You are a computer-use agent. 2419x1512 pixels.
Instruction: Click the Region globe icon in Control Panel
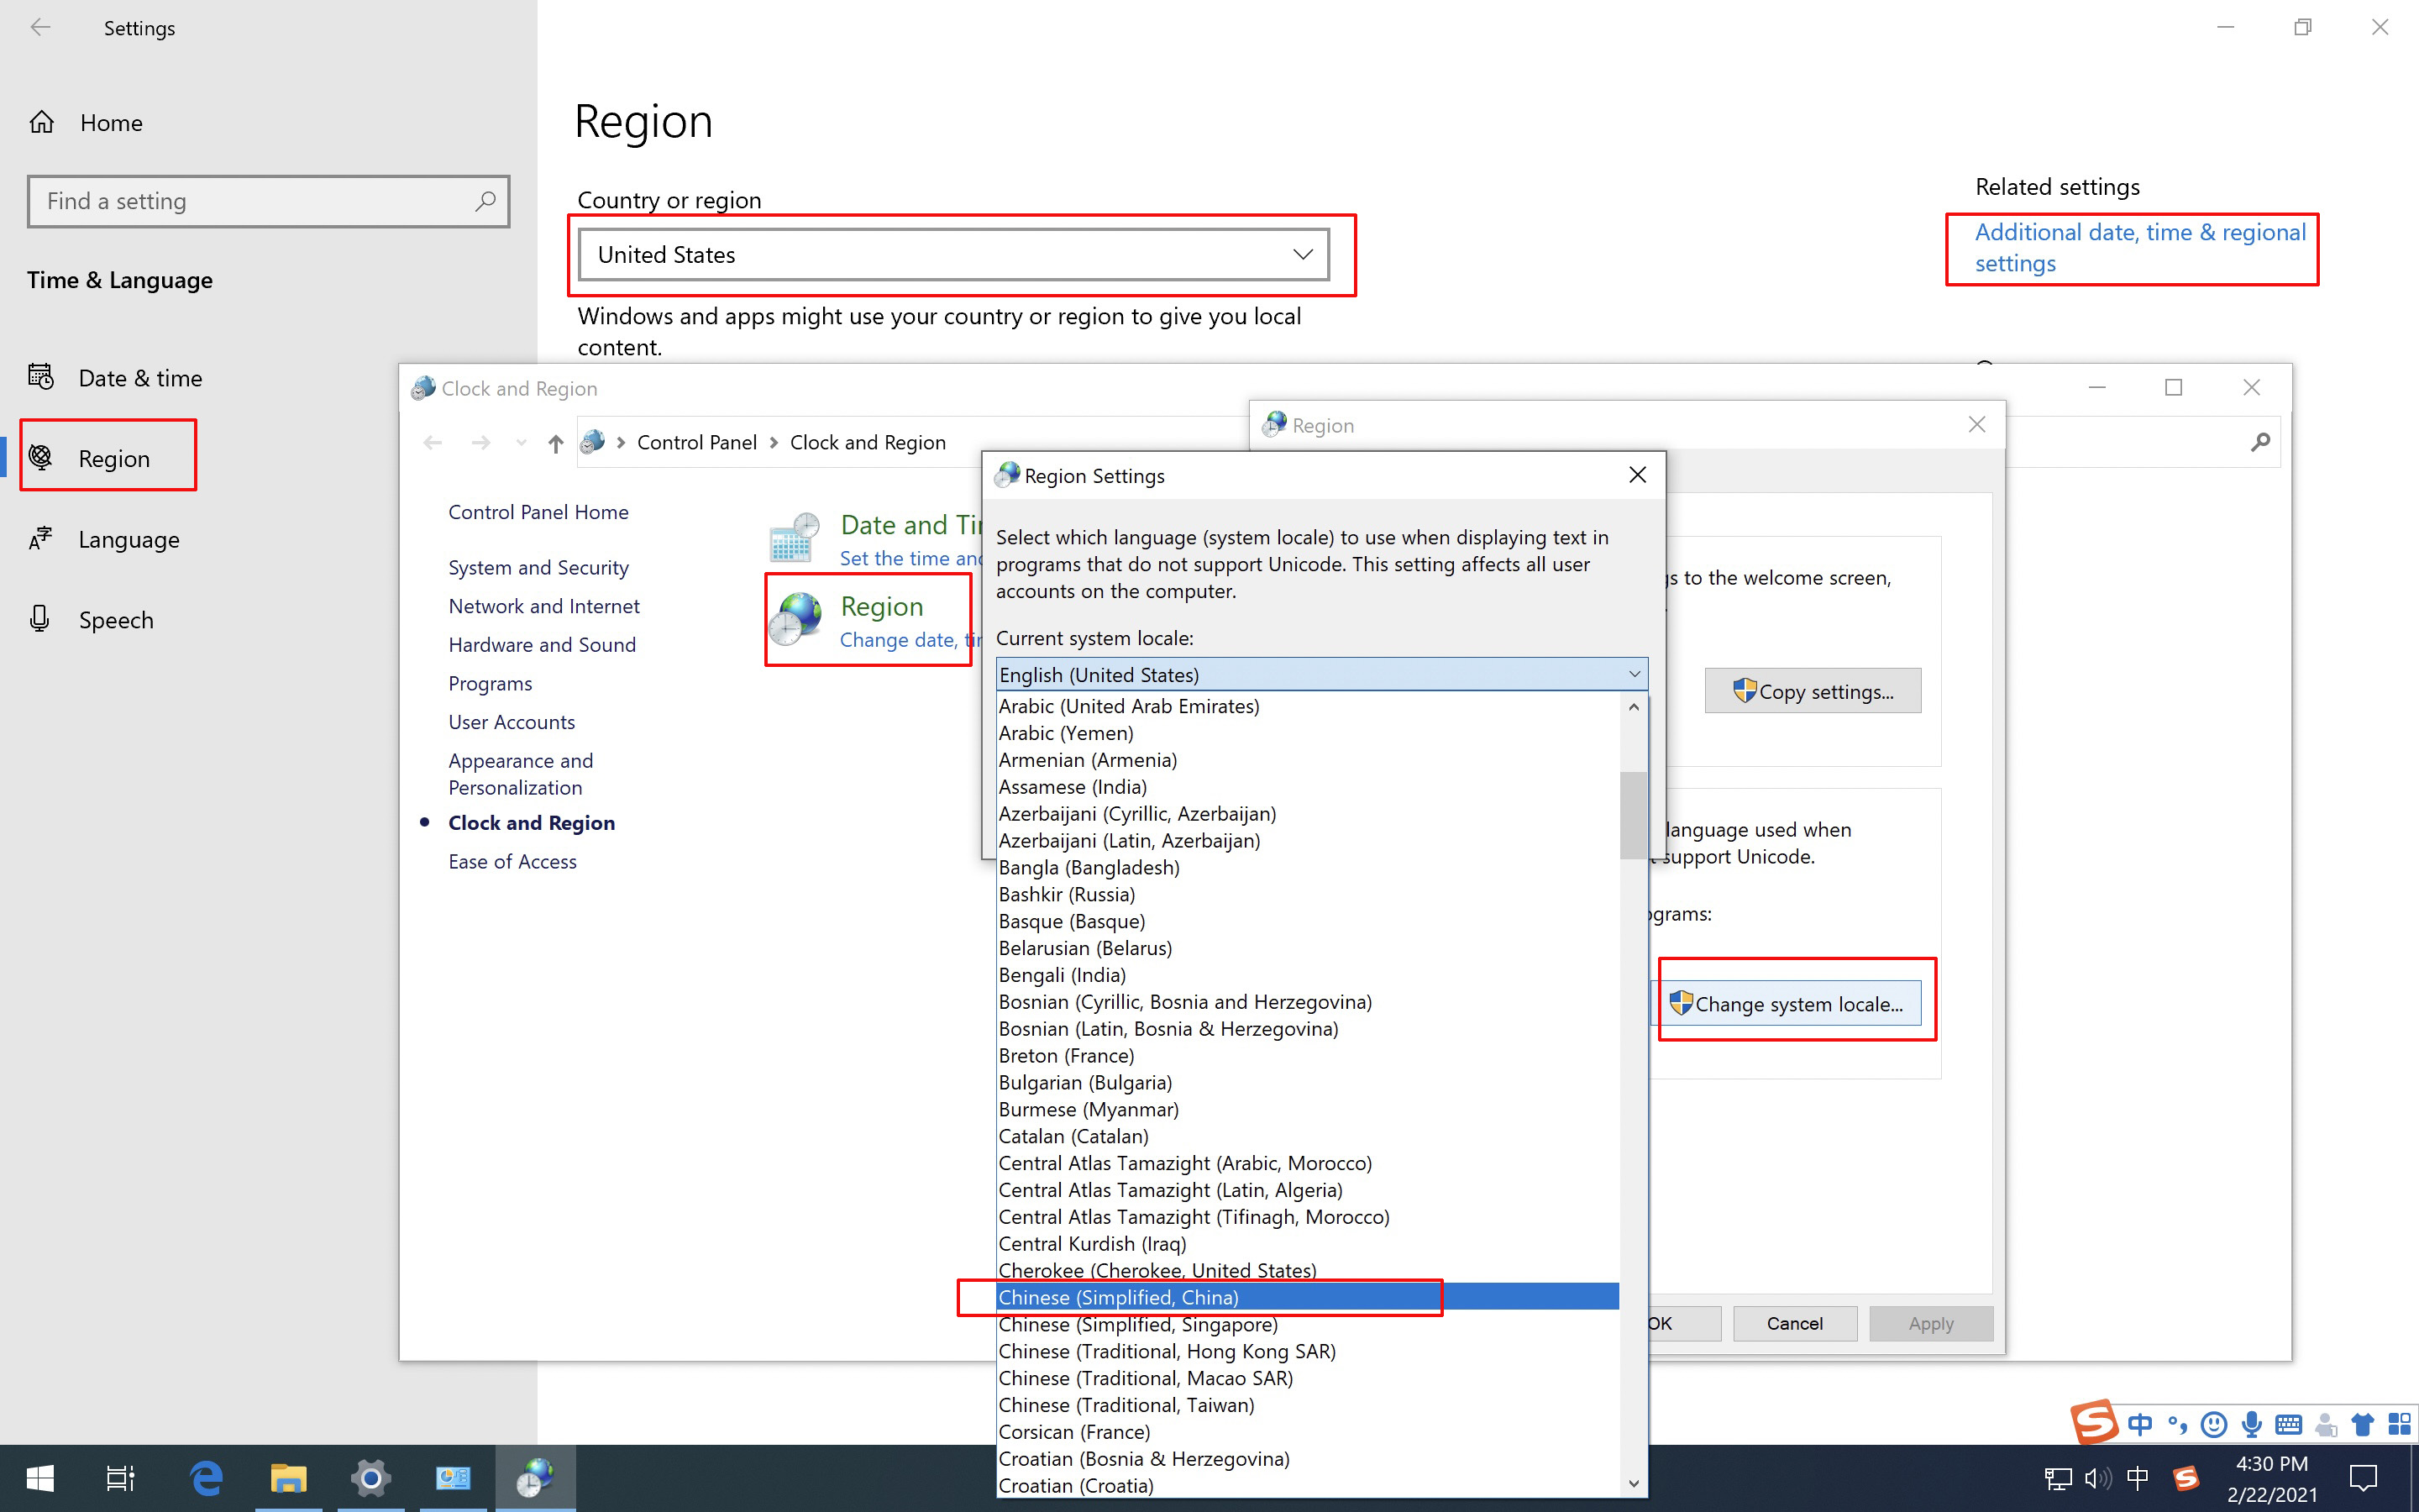click(796, 619)
